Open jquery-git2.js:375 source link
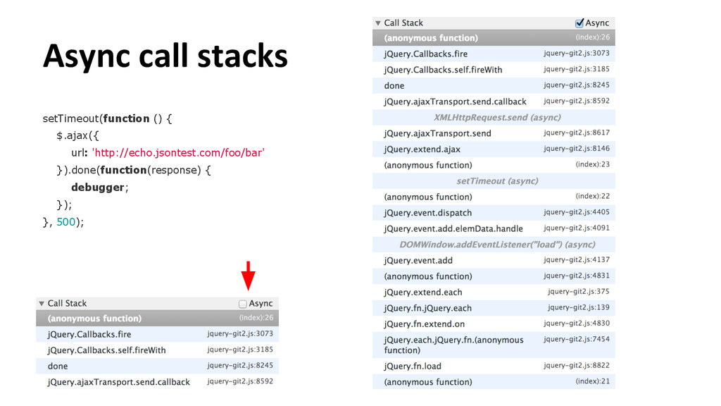The image size is (721, 406). pos(579,291)
